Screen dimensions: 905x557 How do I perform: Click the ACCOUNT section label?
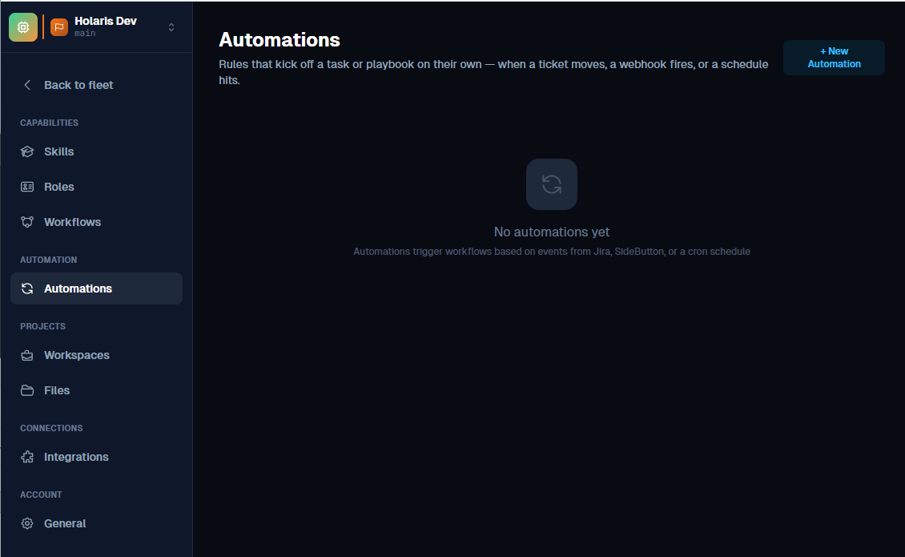tap(41, 494)
